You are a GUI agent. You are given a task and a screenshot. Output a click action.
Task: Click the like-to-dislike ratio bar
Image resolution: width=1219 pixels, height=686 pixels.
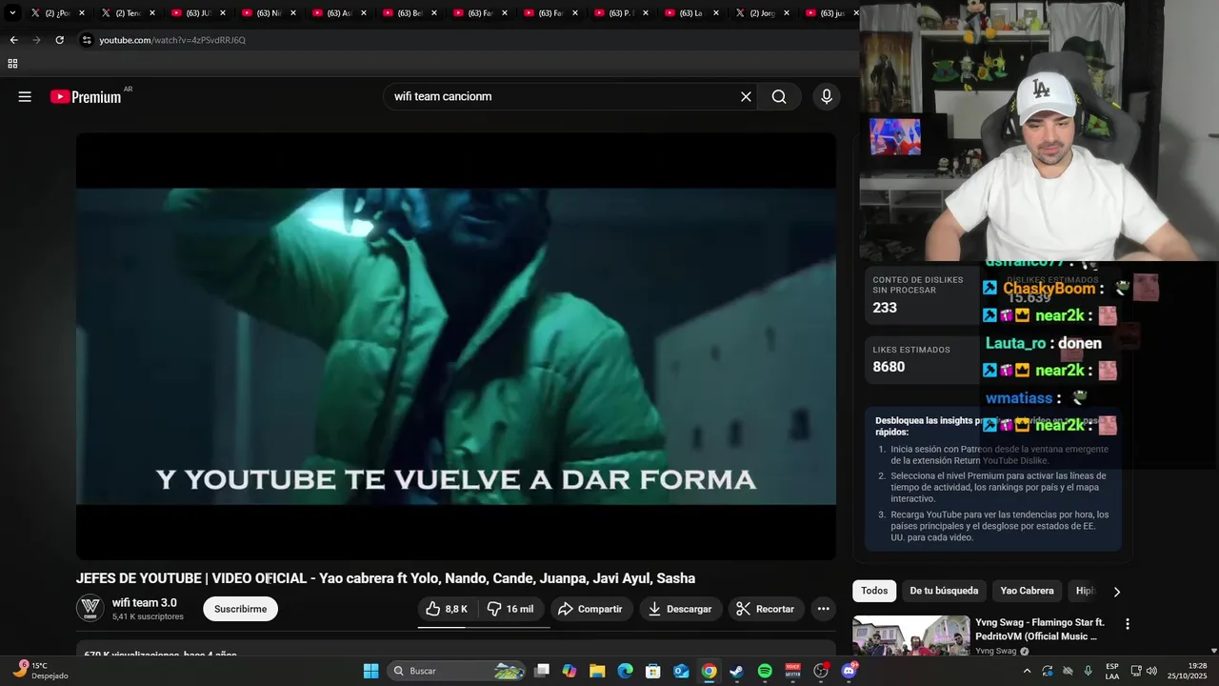(x=484, y=627)
